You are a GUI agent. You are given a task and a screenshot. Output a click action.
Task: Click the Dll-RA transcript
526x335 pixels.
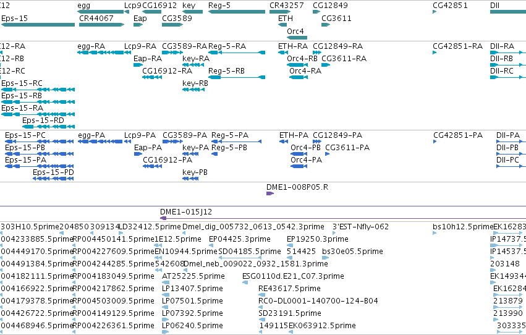[x=508, y=53]
